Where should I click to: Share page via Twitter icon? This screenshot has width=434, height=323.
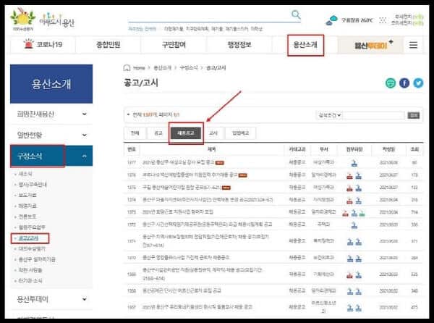(x=418, y=83)
